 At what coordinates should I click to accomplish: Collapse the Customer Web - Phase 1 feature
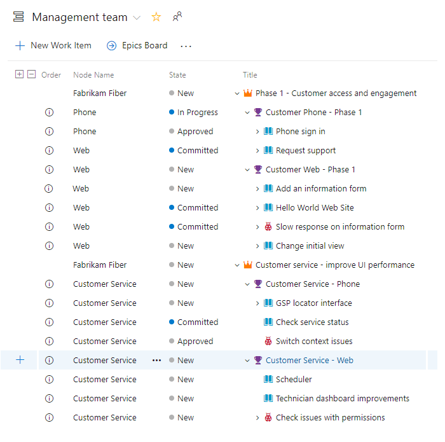tap(248, 170)
